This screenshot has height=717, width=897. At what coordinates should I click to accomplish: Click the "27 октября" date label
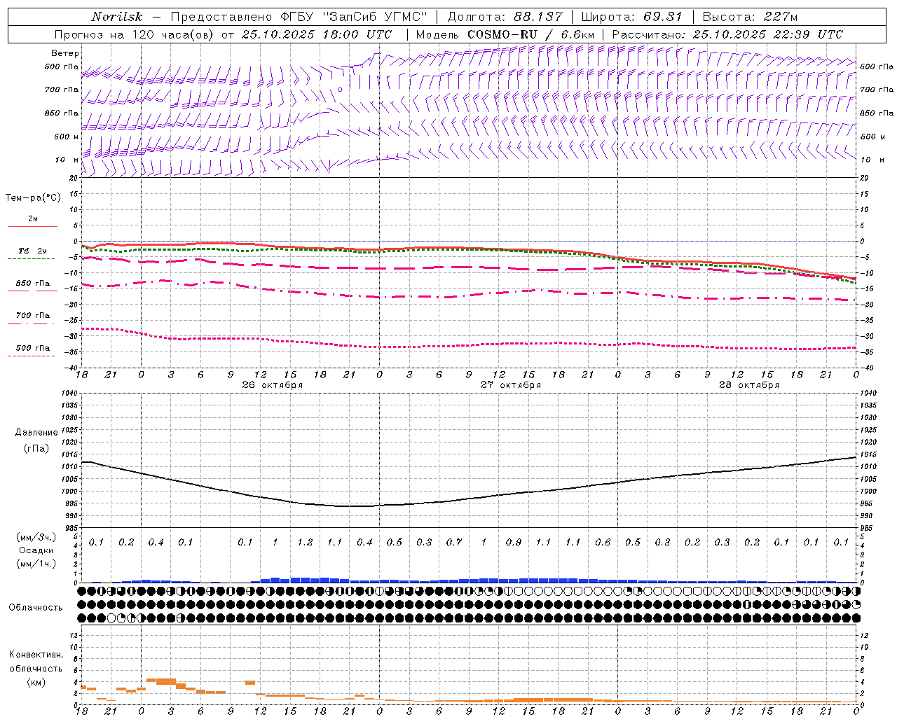click(511, 384)
